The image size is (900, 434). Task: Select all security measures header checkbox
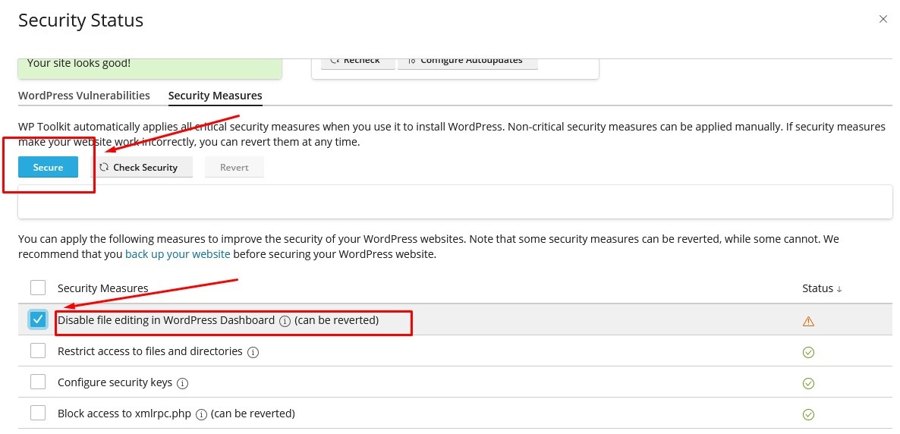coord(38,288)
